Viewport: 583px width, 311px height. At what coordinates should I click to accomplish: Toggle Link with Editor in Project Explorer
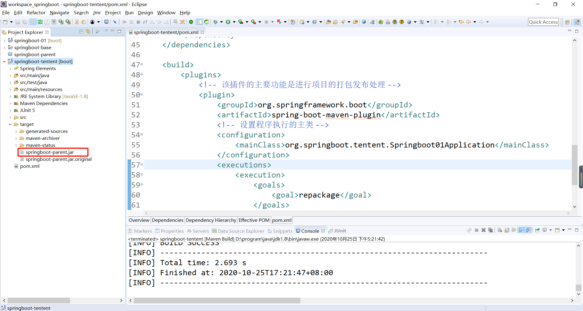tap(88, 31)
